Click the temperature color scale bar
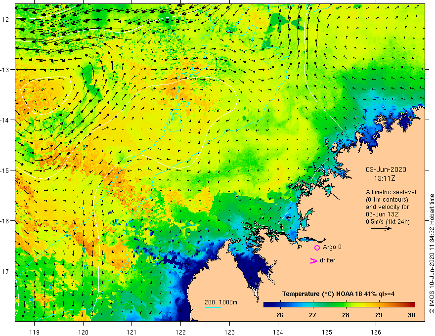Screen dimensions: 435x336 (x=339, y=304)
